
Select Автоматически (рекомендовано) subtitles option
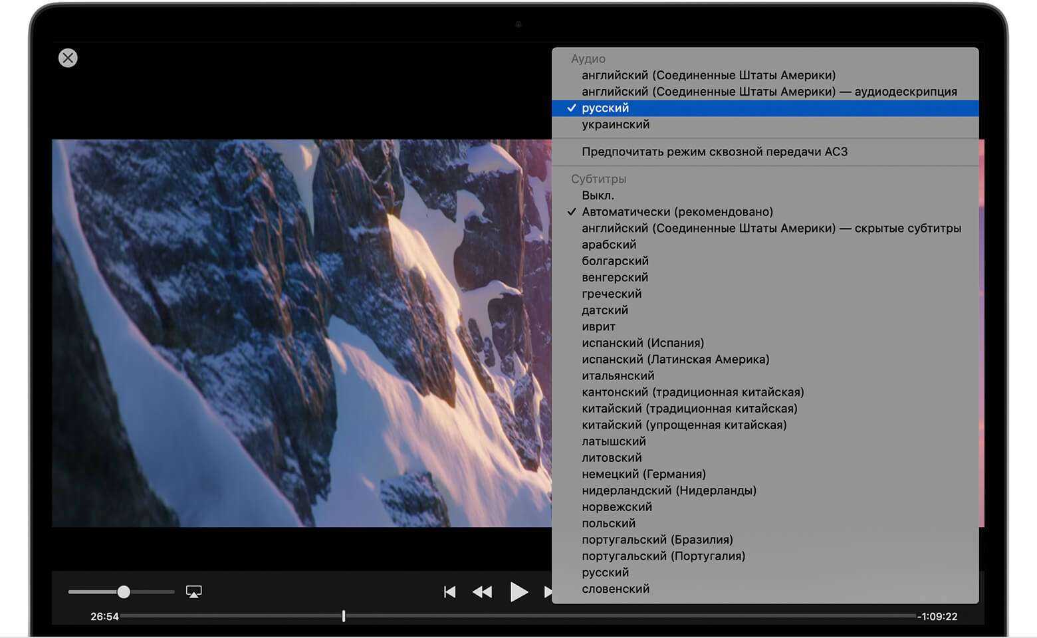677,212
